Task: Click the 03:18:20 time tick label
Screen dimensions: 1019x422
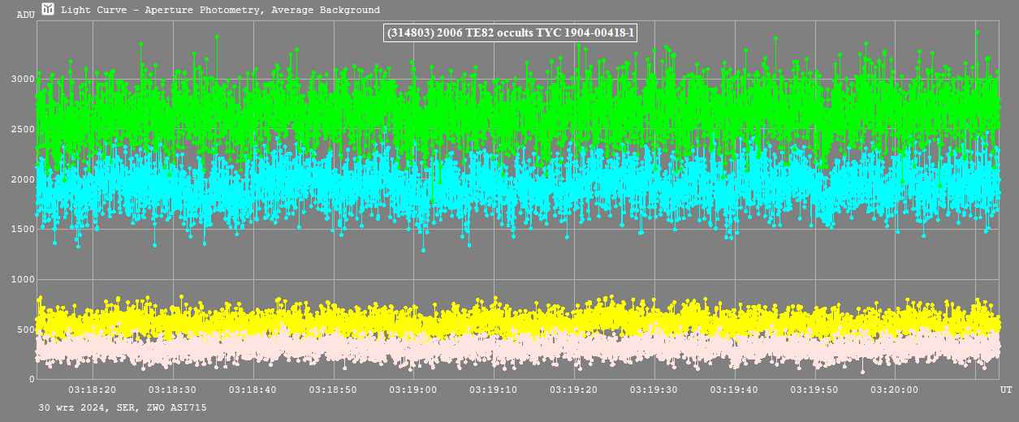Action: pos(93,390)
